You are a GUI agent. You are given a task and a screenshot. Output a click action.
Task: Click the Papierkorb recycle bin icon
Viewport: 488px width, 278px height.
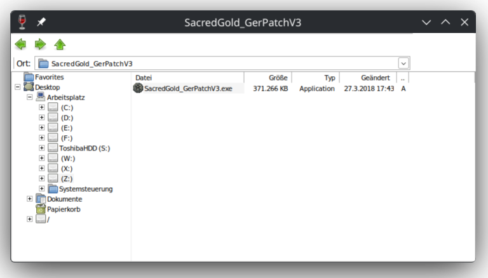41,209
